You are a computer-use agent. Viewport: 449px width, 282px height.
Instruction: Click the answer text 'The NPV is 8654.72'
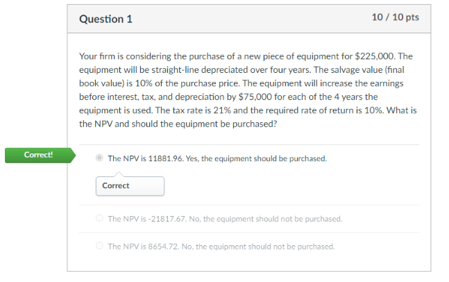142,247
